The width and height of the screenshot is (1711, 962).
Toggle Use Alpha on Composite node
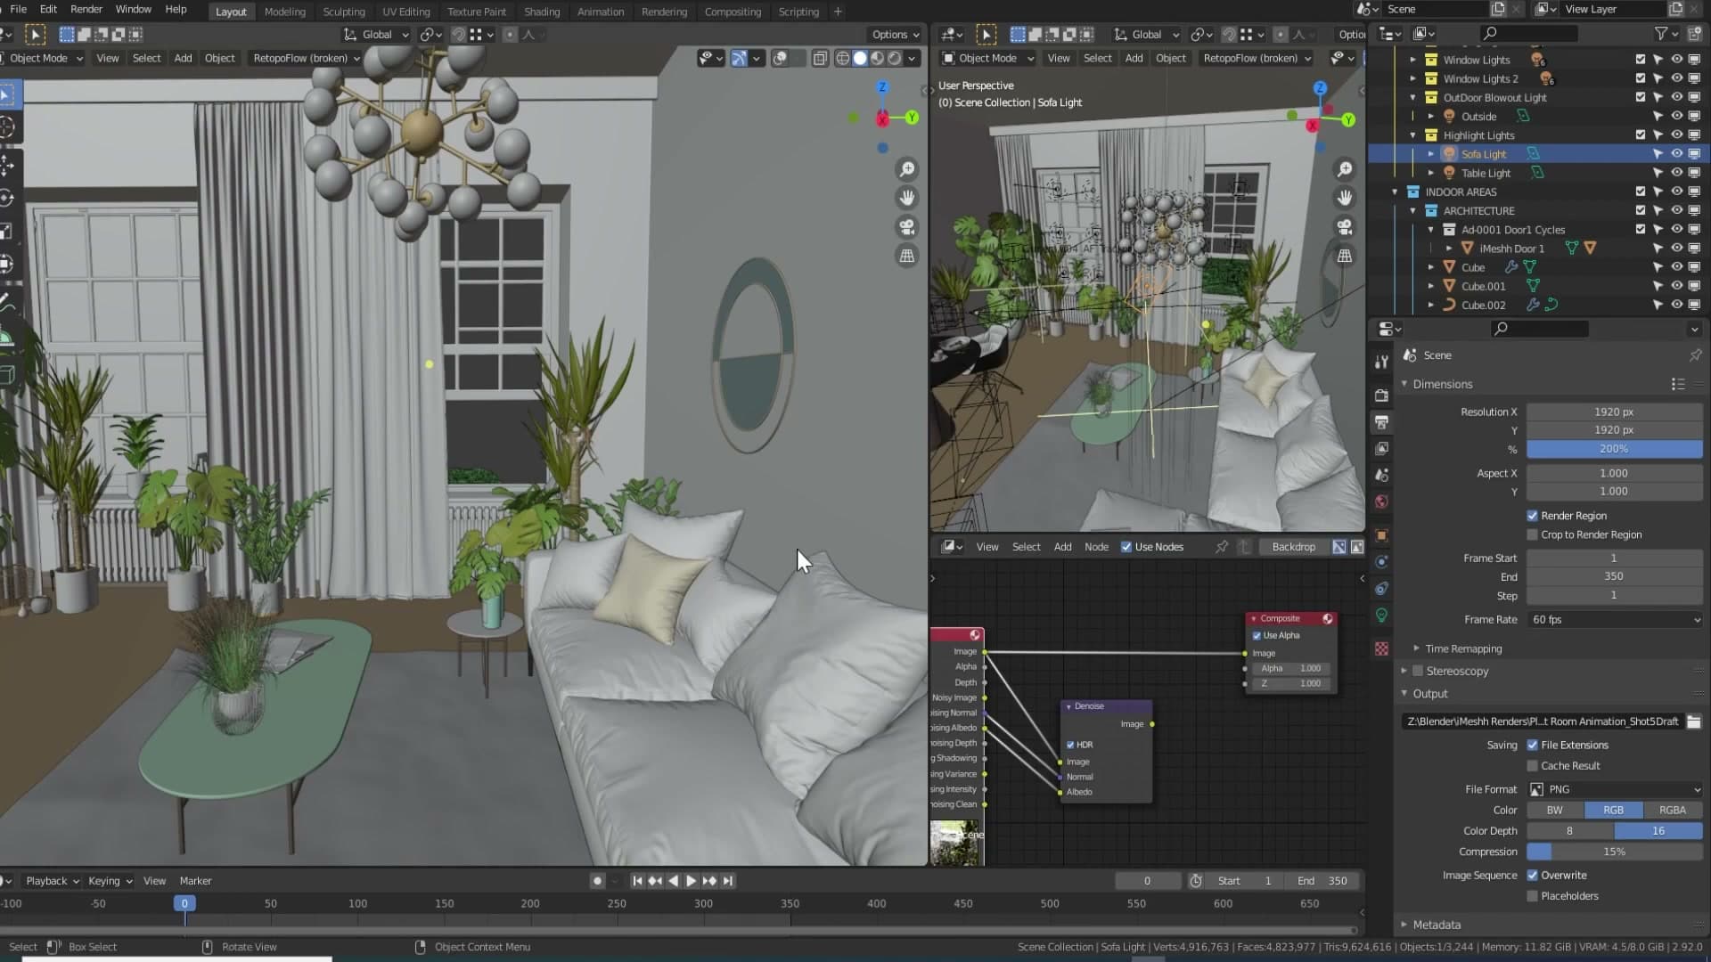(x=1257, y=636)
